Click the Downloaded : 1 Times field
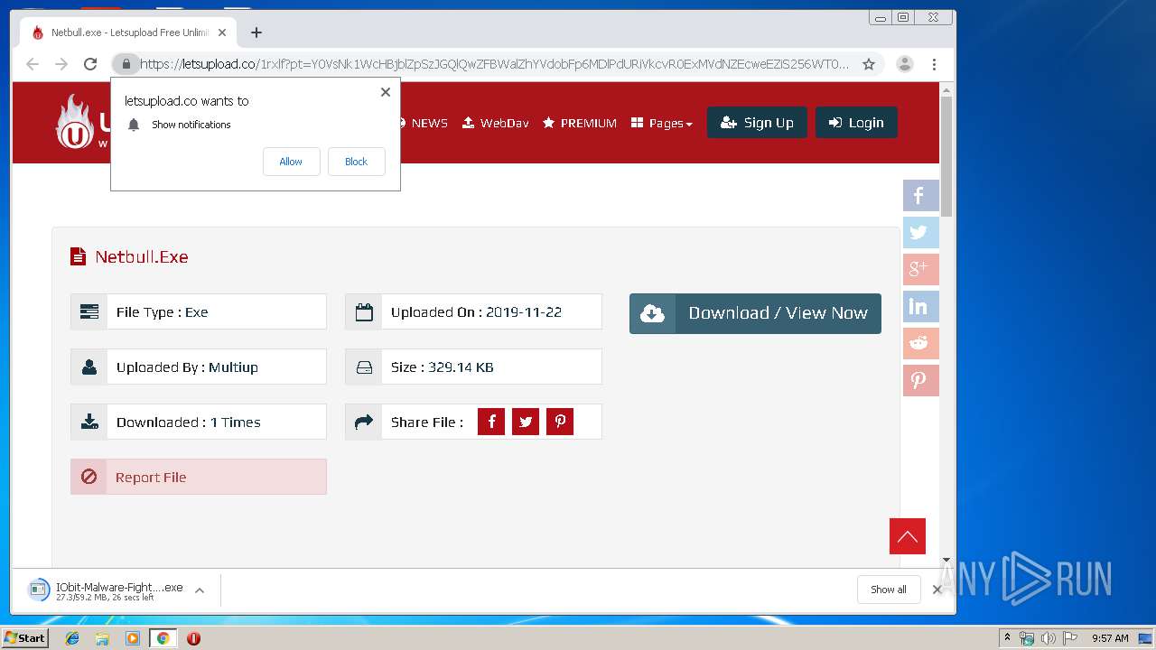Viewport: 1156px width, 650px height. pyautogui.click(x=199, y=422)
